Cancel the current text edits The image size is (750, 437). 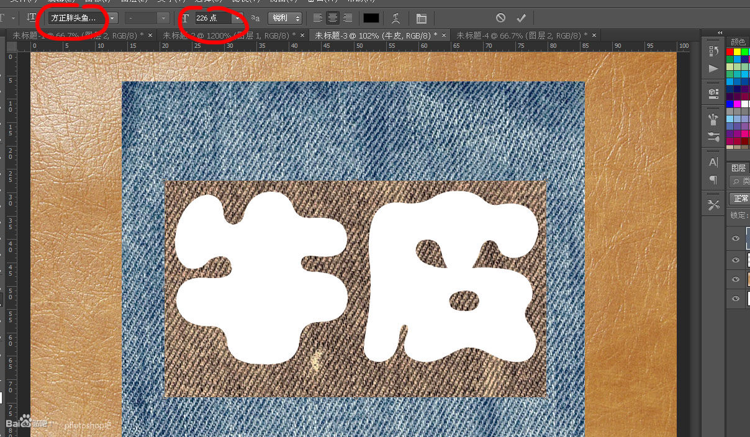pyautogui.click(x=500, y=18)
